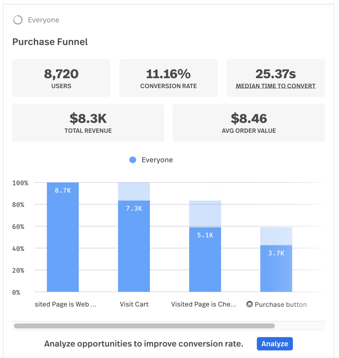
Task: Click the drop-off area above 5.1K bar
Action: coord(205,214)
